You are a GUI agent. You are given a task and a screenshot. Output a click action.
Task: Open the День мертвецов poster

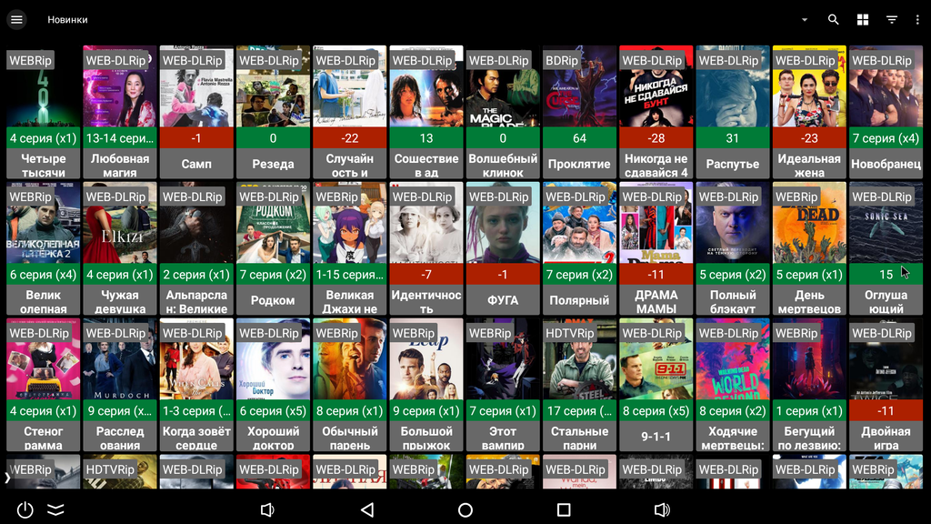[809, 223]
